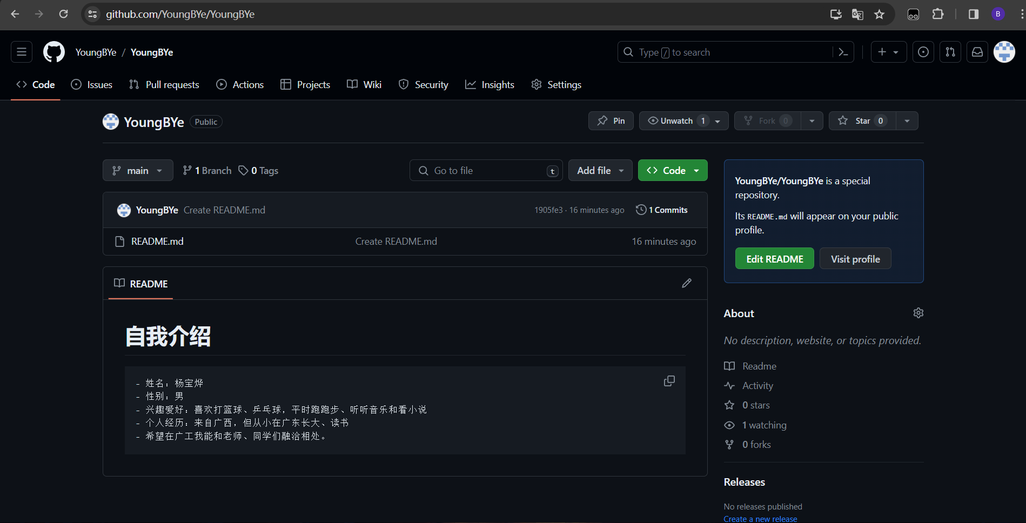Copy the README code block contents
Image resolution: width=1026 pixels, height=523 pixels.
pos(669,381)
